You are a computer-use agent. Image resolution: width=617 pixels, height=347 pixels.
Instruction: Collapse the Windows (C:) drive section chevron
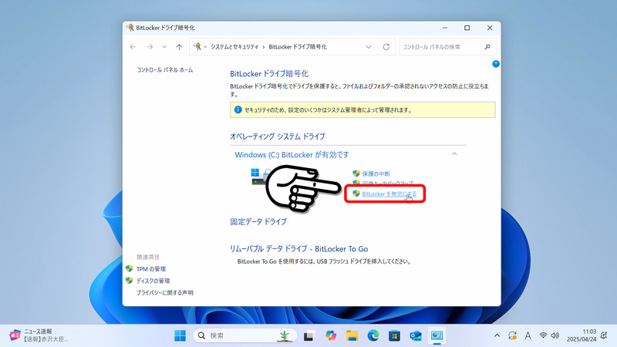(454, 154)
